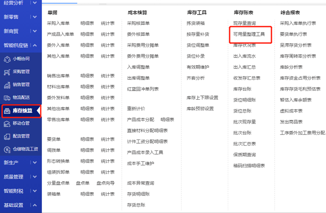This screenshot has height=213, width=326.
Task: Expand the 新生产 menu chevron
Action: click(x=35, y=163)
